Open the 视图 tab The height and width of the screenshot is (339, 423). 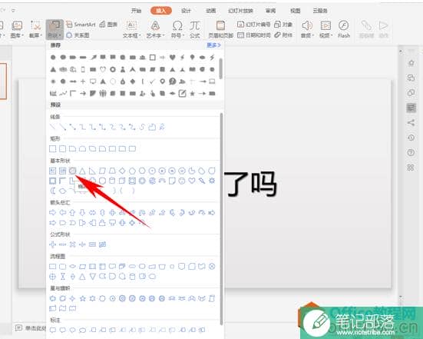pyautogui.click(x=295, y=11)
